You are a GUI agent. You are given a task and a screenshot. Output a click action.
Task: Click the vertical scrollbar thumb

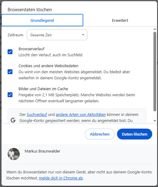[x=155, y=71]
